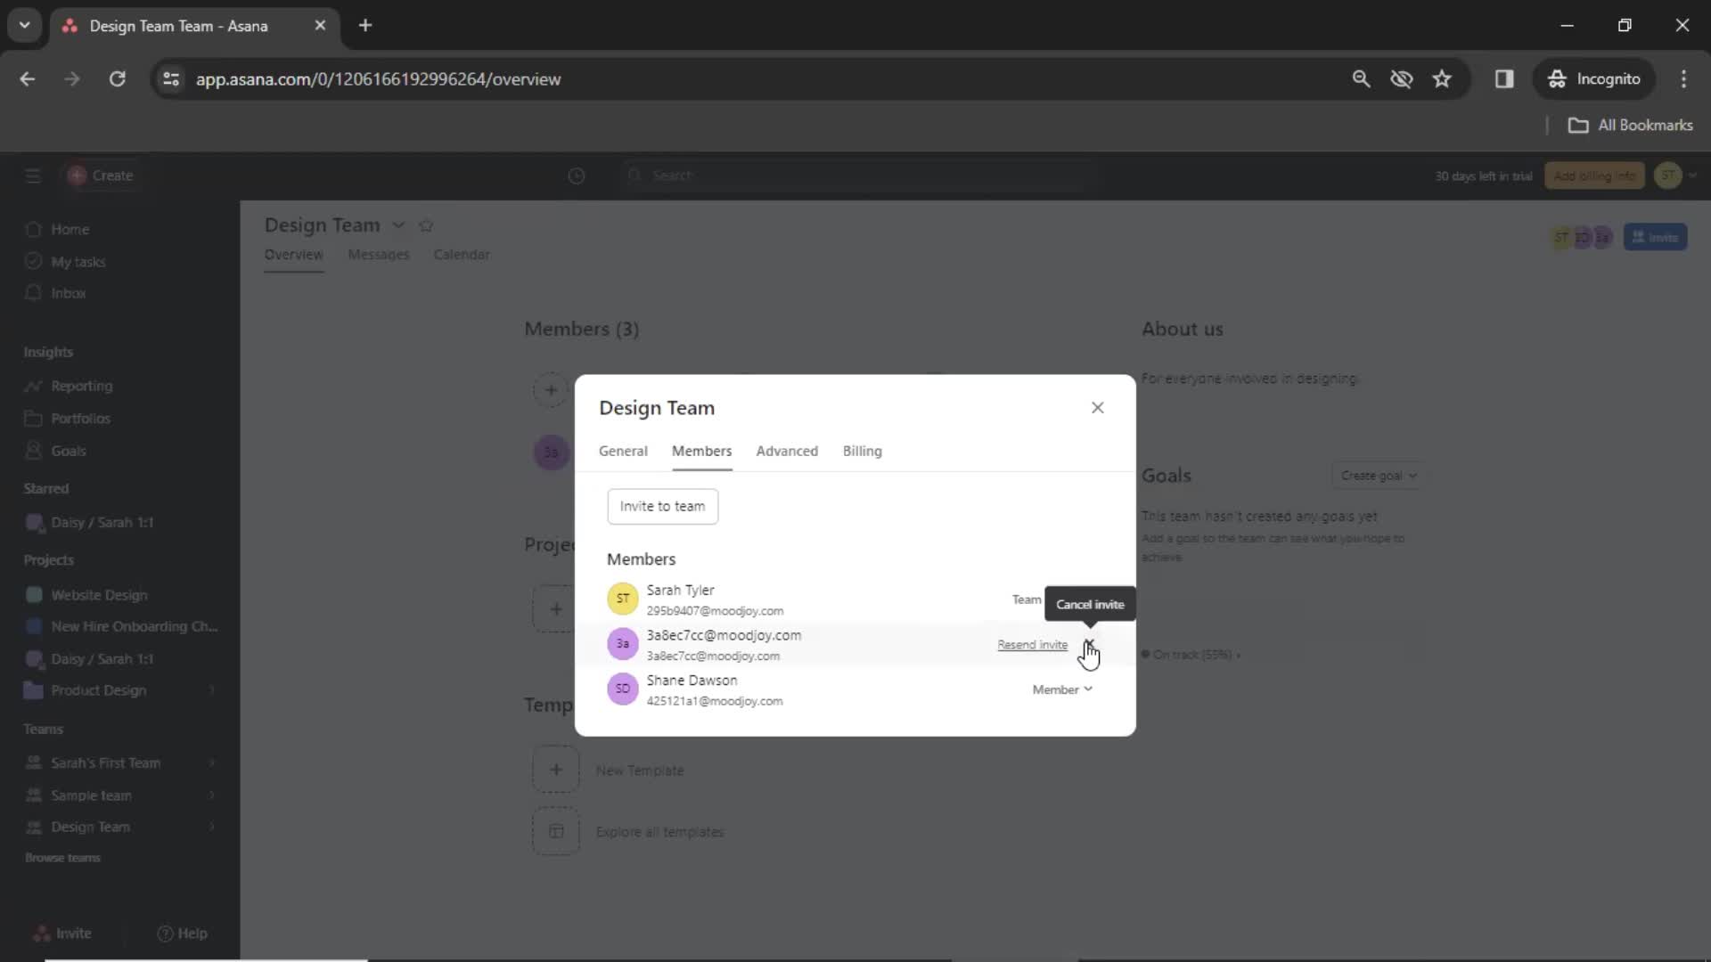Screen dimensions: 1711x962
Task: Click Add billing info button in top bar
Action: (x=1596, y=175)
